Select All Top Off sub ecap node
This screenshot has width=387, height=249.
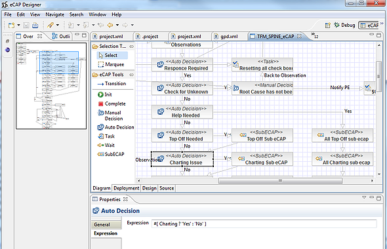tap(342, 136)
